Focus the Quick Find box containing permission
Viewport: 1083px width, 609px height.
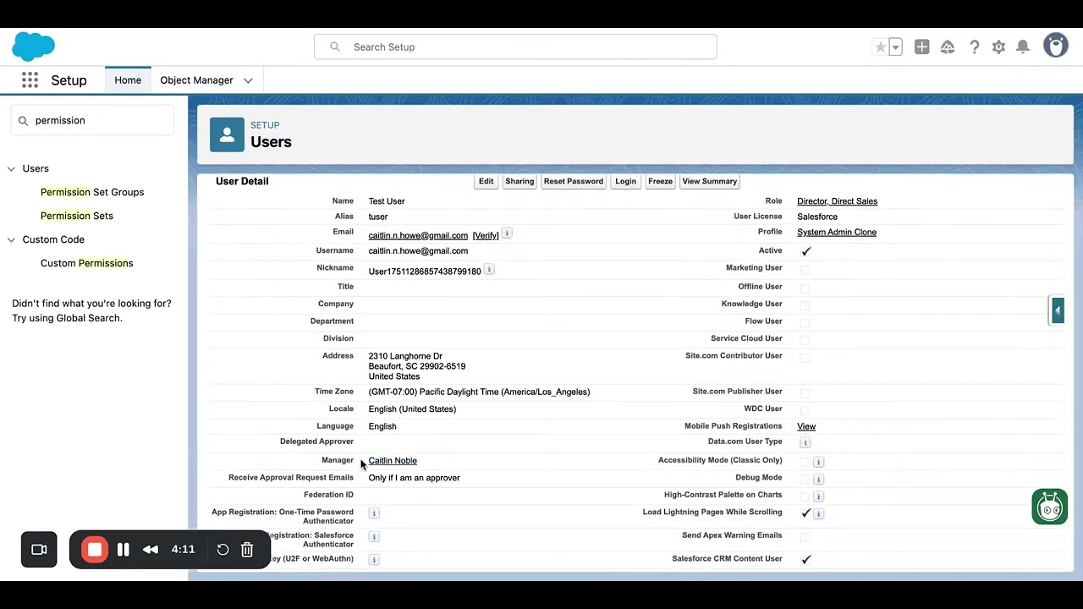tap(92, 120)
